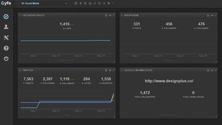This screenshot has width=222, height=125.
Task: Open Instagram widget settings gear
Action: coord(208,15)
